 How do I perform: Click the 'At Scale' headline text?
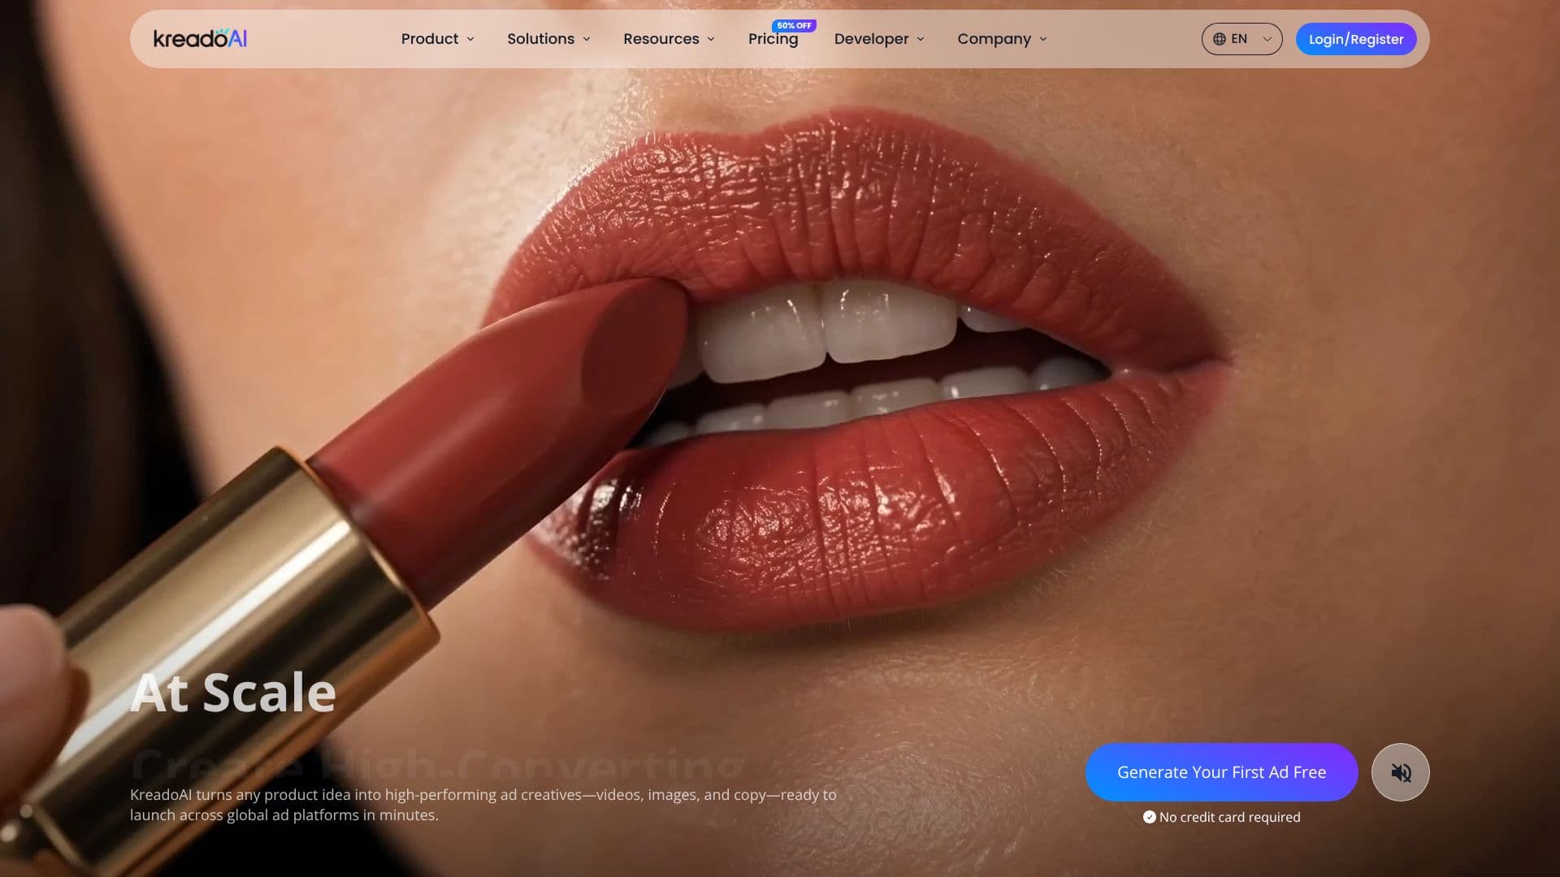pyautogui.click(x=233, y=693)
